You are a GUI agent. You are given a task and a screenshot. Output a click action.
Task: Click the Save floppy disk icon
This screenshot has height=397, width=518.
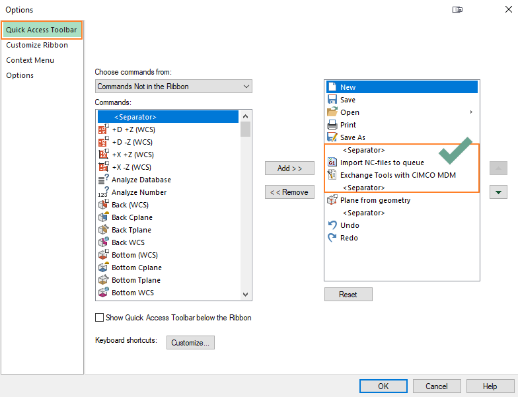pyautogui.click(x=332, y=99)
